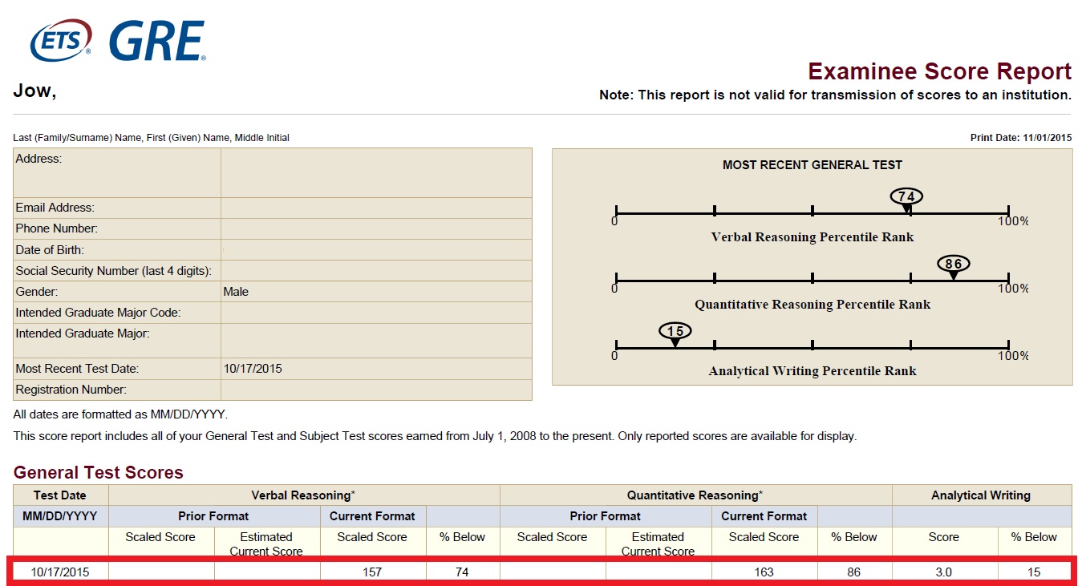The image size is (1082, 586).
Task: Select the 15 Analytical Writing marker bubble
Action: click(675, 331)
